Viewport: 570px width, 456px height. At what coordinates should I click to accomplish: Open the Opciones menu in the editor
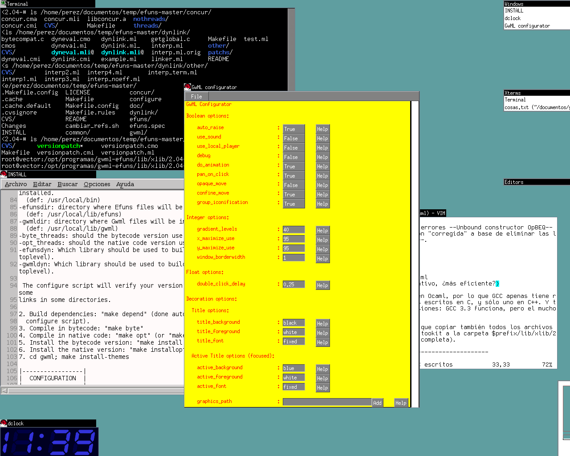coord(97,184)
